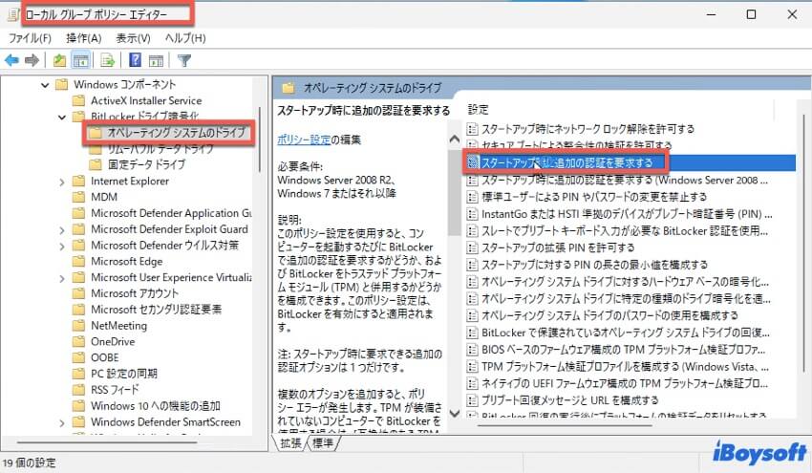The width and height of the screenshot is (812, 473).
Task: Expand Microsoft Defender Exploit Guard node
Action: pos(62,230)
